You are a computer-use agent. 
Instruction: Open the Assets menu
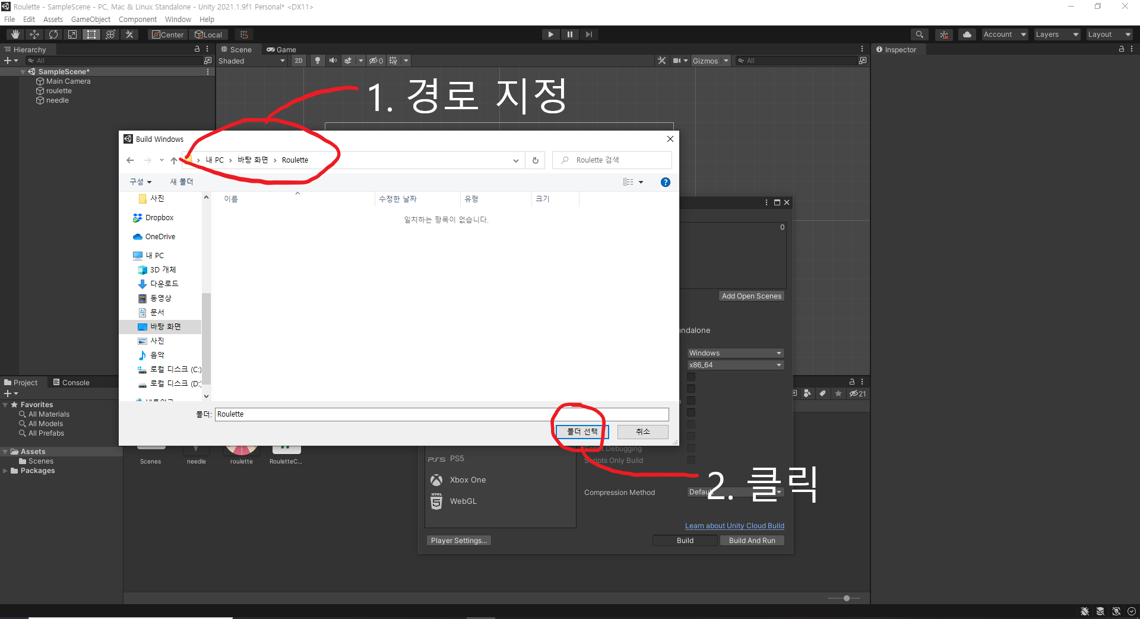point(53,19)
